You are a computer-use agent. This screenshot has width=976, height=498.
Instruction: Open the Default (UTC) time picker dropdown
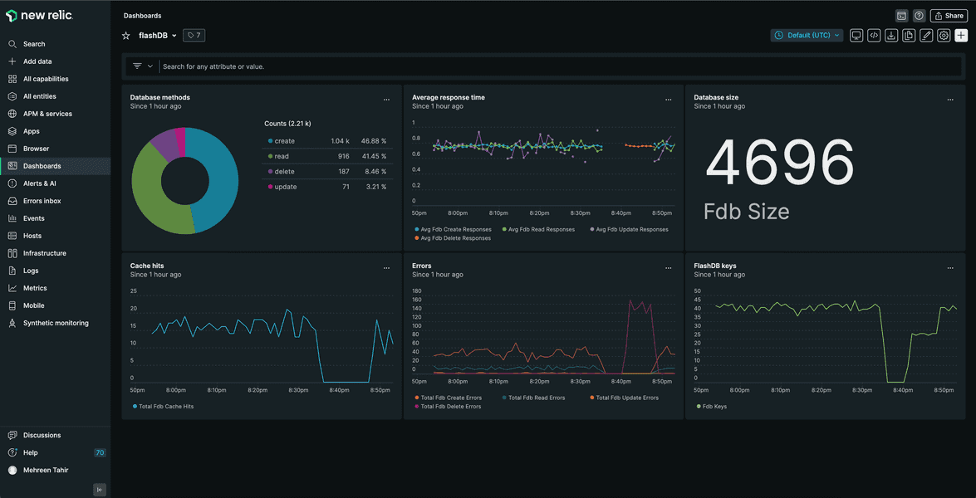[807, 36]
